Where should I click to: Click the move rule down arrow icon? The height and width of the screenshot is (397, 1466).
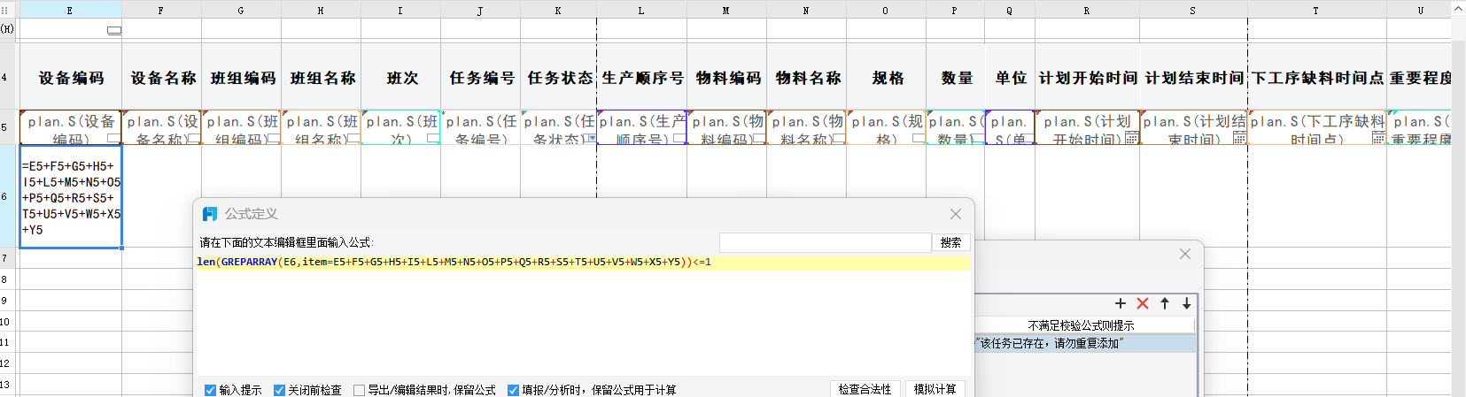point(1187,303)
